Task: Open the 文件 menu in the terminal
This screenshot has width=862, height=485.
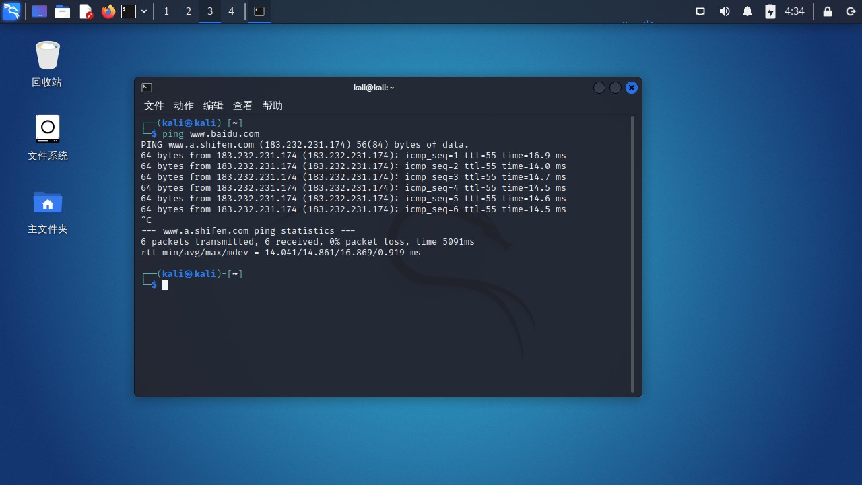Action: [x=154, y=106]
